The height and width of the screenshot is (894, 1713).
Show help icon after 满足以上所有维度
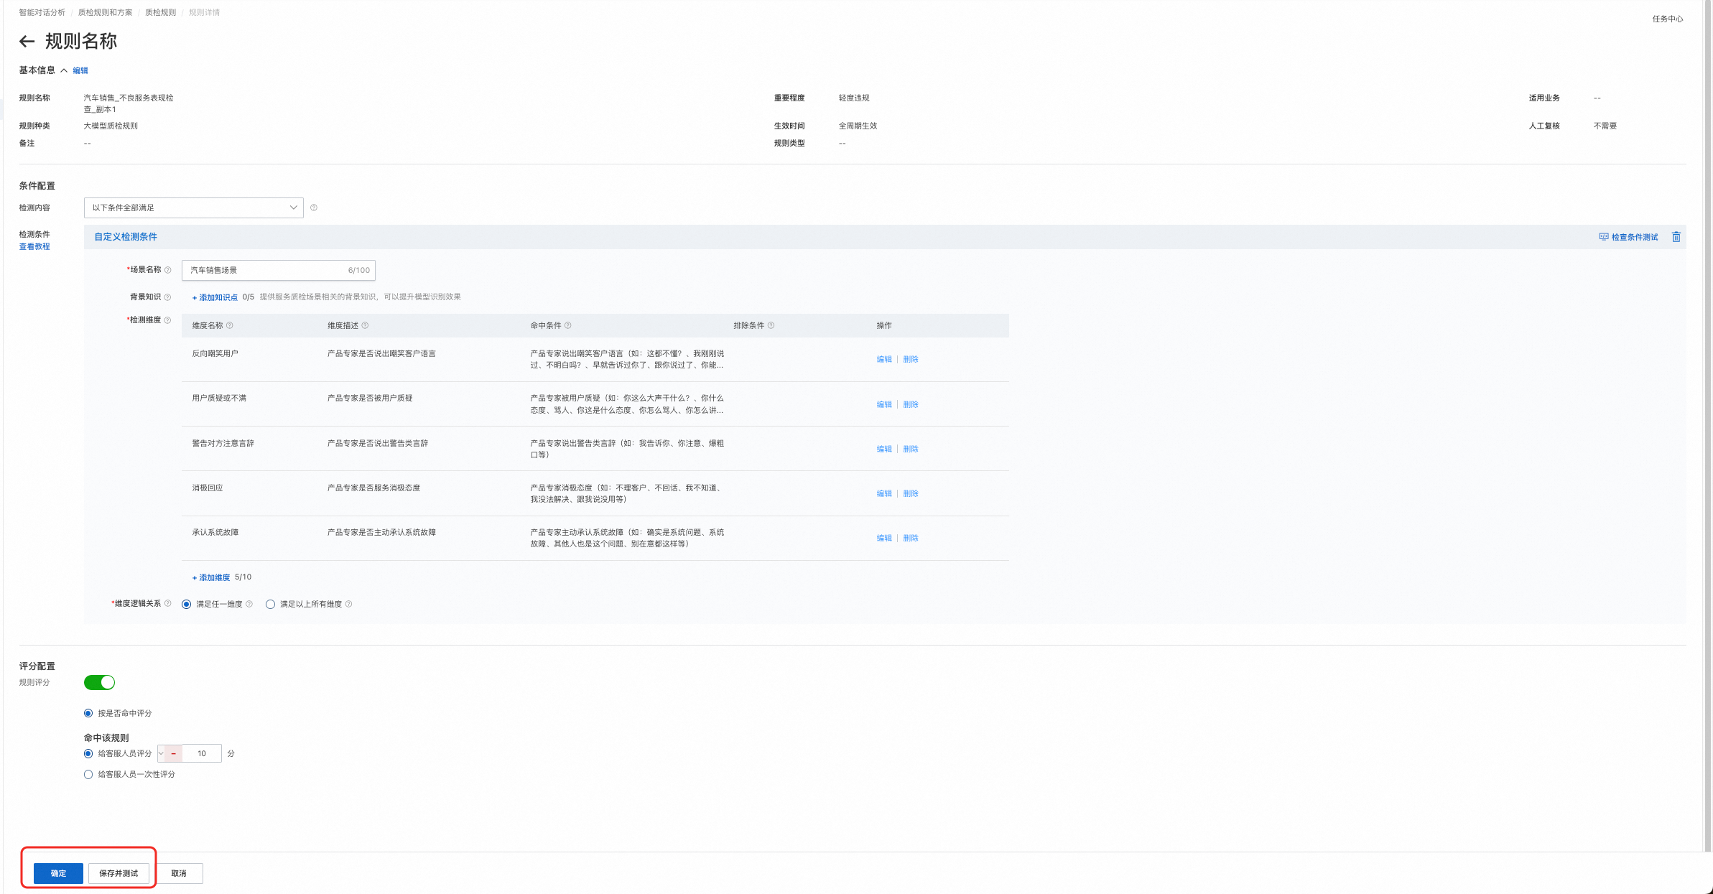(348, 604)
